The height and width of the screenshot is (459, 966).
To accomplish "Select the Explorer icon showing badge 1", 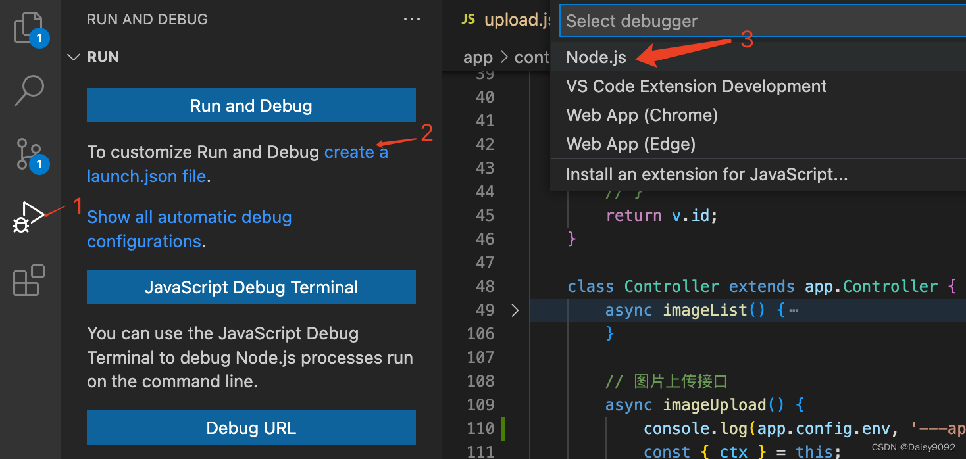I will tap(28, 26).
